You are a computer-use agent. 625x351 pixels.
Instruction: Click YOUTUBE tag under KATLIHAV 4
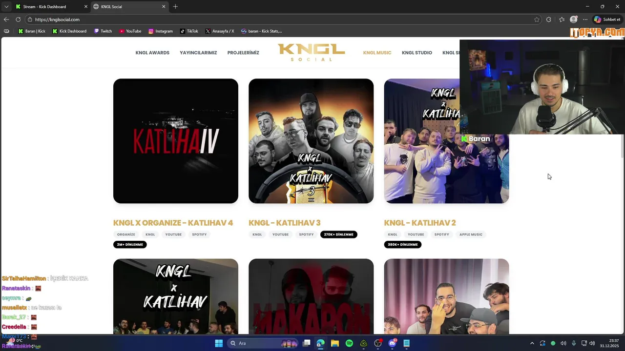[x=173, y=234]
